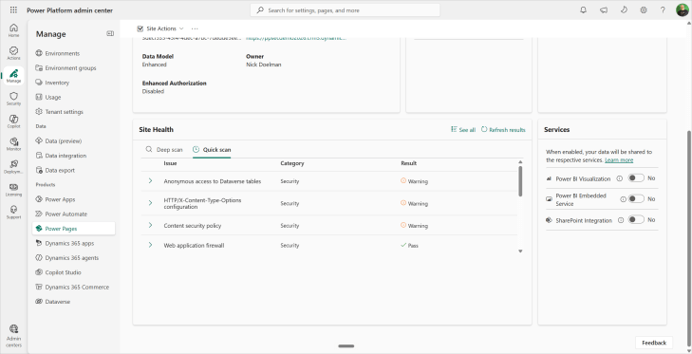This screenshot has width=692, height=354.
Task: Open the user profile avatar
Action: (682, 9)
